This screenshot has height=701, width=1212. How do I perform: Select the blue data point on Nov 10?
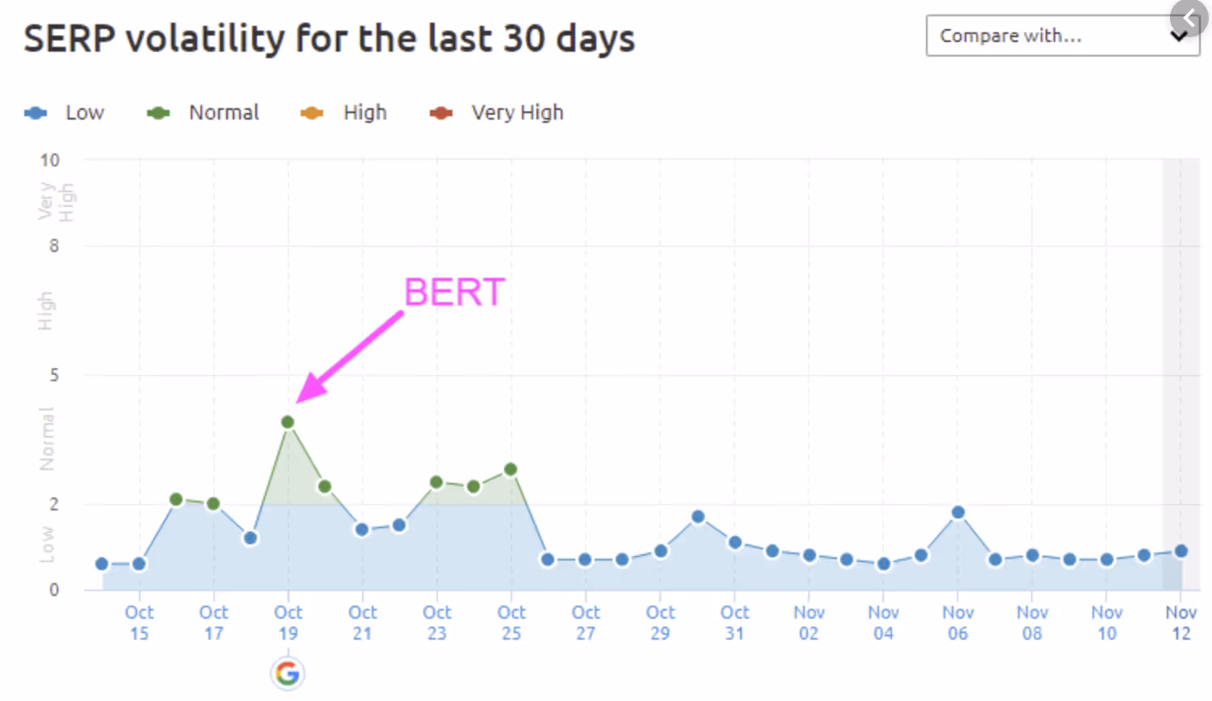point(1107,559)
